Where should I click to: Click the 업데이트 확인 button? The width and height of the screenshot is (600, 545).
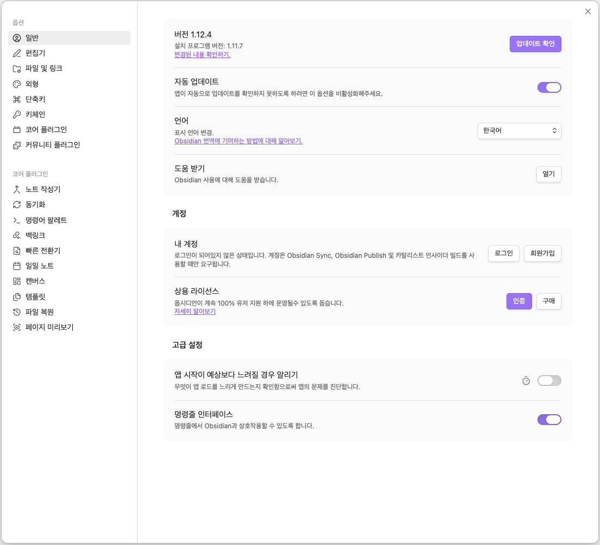(535, 44)
